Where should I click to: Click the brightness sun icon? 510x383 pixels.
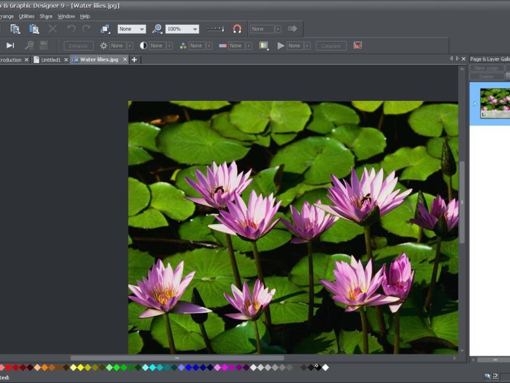pos(104,46)
